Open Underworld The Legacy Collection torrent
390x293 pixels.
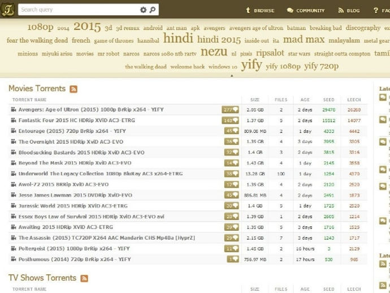click(101, 174)
